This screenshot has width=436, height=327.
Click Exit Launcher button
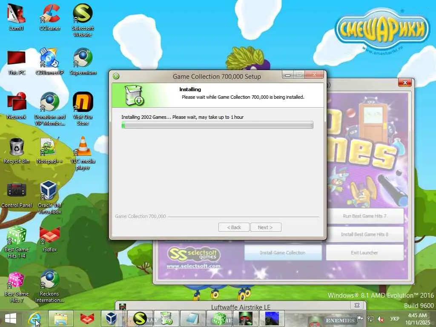click(364, 252)
